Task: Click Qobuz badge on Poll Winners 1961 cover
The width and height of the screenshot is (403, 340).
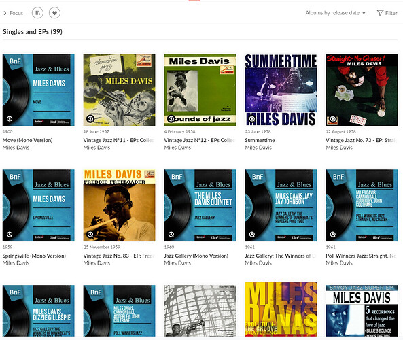Action: point(332,235)
